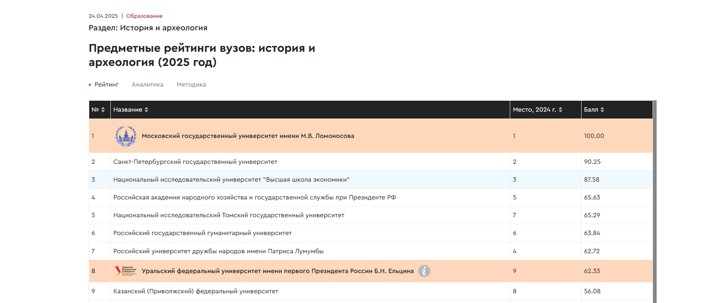This screenshot has width=728, height=303.
Task: Sort by Название column arrows
Action: point(146,110)
